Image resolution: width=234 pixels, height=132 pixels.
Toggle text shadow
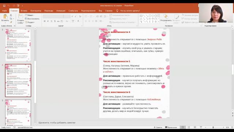coord(55,21)
